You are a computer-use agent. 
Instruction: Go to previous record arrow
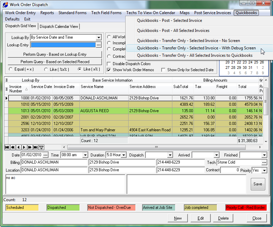(x=19, y=147)
